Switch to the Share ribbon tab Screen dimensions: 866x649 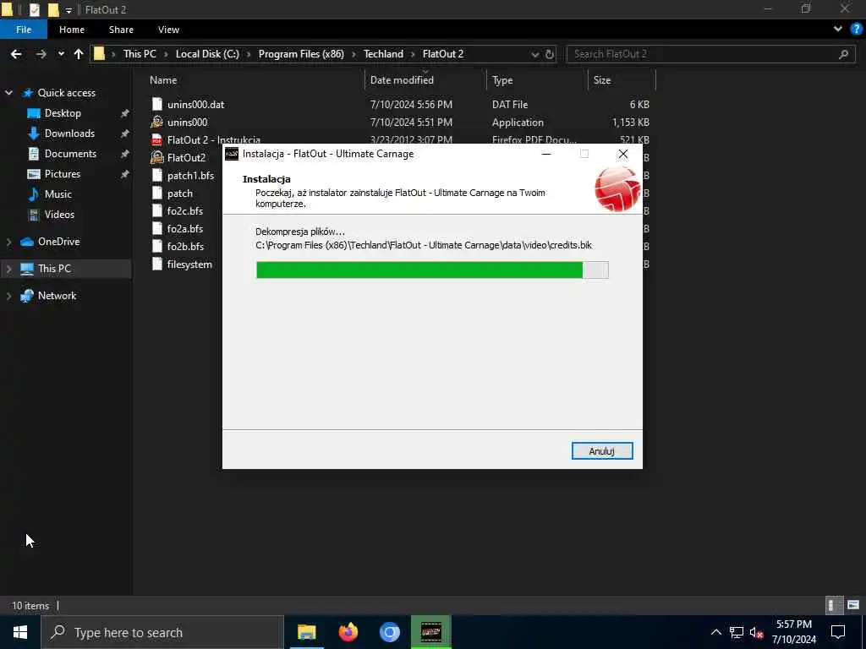tap(121, 30)
